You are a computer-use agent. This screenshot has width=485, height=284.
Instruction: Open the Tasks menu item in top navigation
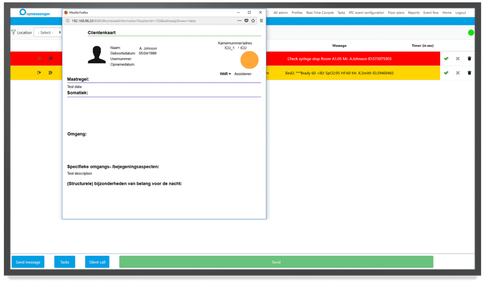tap(341, 13)
